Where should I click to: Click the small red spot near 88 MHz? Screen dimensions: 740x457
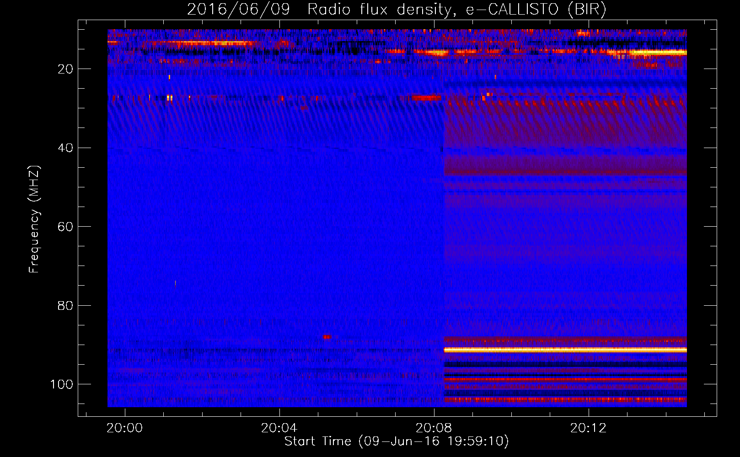click(327, 337)
